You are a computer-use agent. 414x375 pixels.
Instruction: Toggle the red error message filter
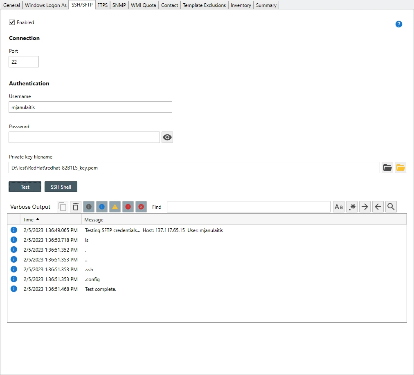pos(128,207)
